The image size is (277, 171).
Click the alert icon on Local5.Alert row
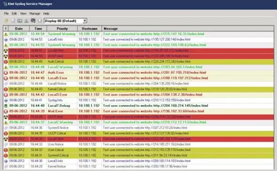[6, 50]
